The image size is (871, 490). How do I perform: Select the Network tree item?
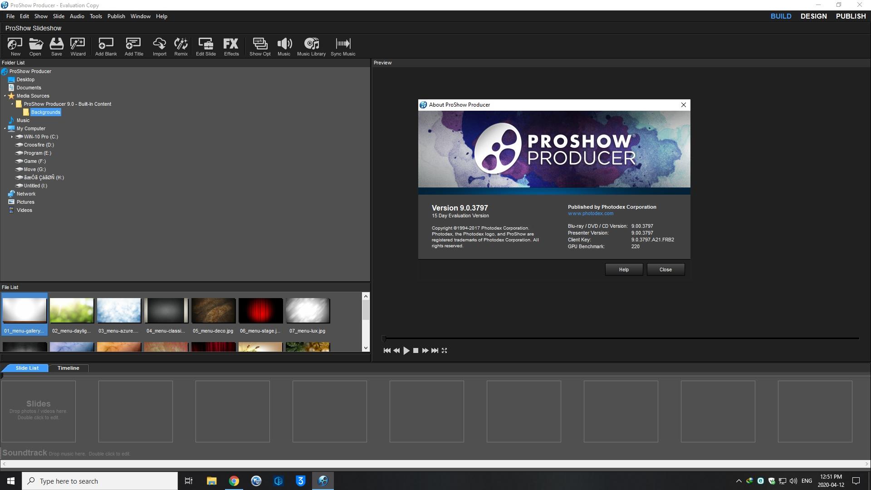[26, 194]
